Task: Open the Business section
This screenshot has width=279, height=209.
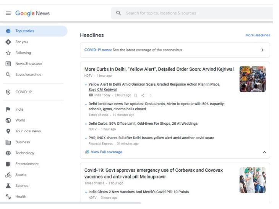Action: click(x=23, y=142)
